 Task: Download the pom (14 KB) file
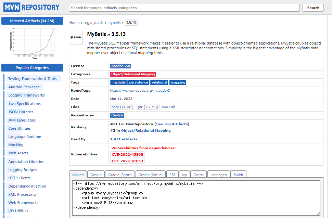122,107
